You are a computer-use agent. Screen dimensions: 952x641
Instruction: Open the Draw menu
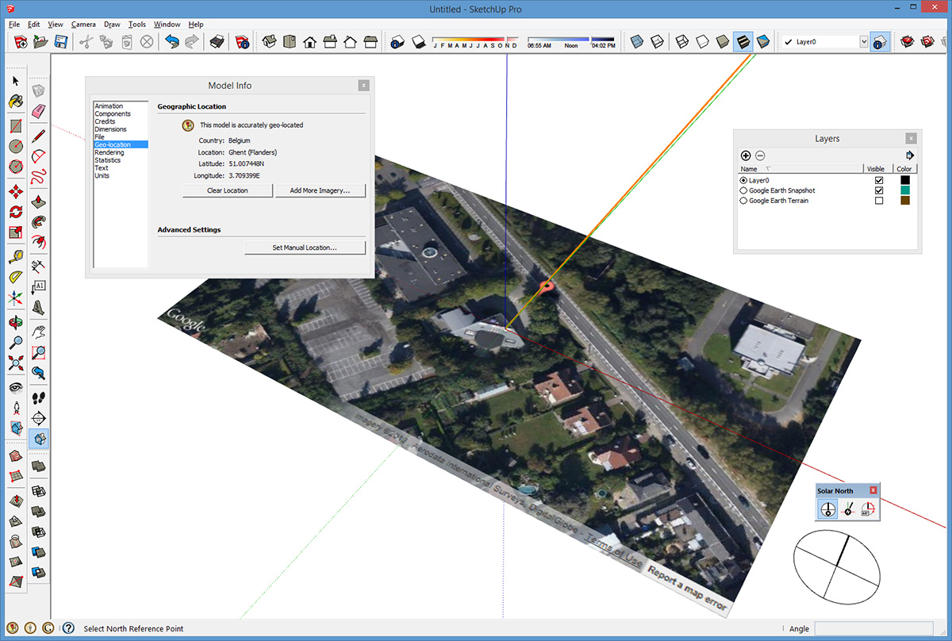click(x=112, y=25)
